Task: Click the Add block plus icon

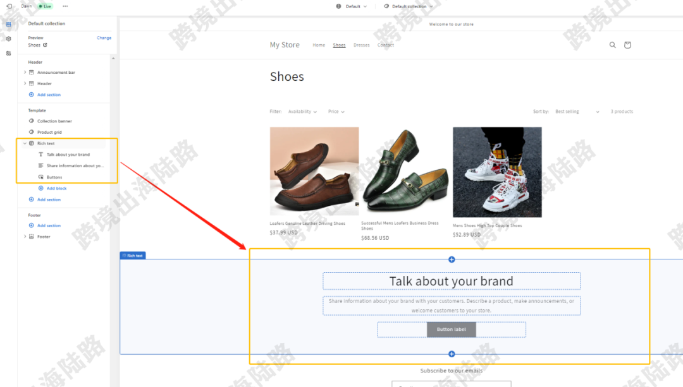Action: (x=41, y=188)
